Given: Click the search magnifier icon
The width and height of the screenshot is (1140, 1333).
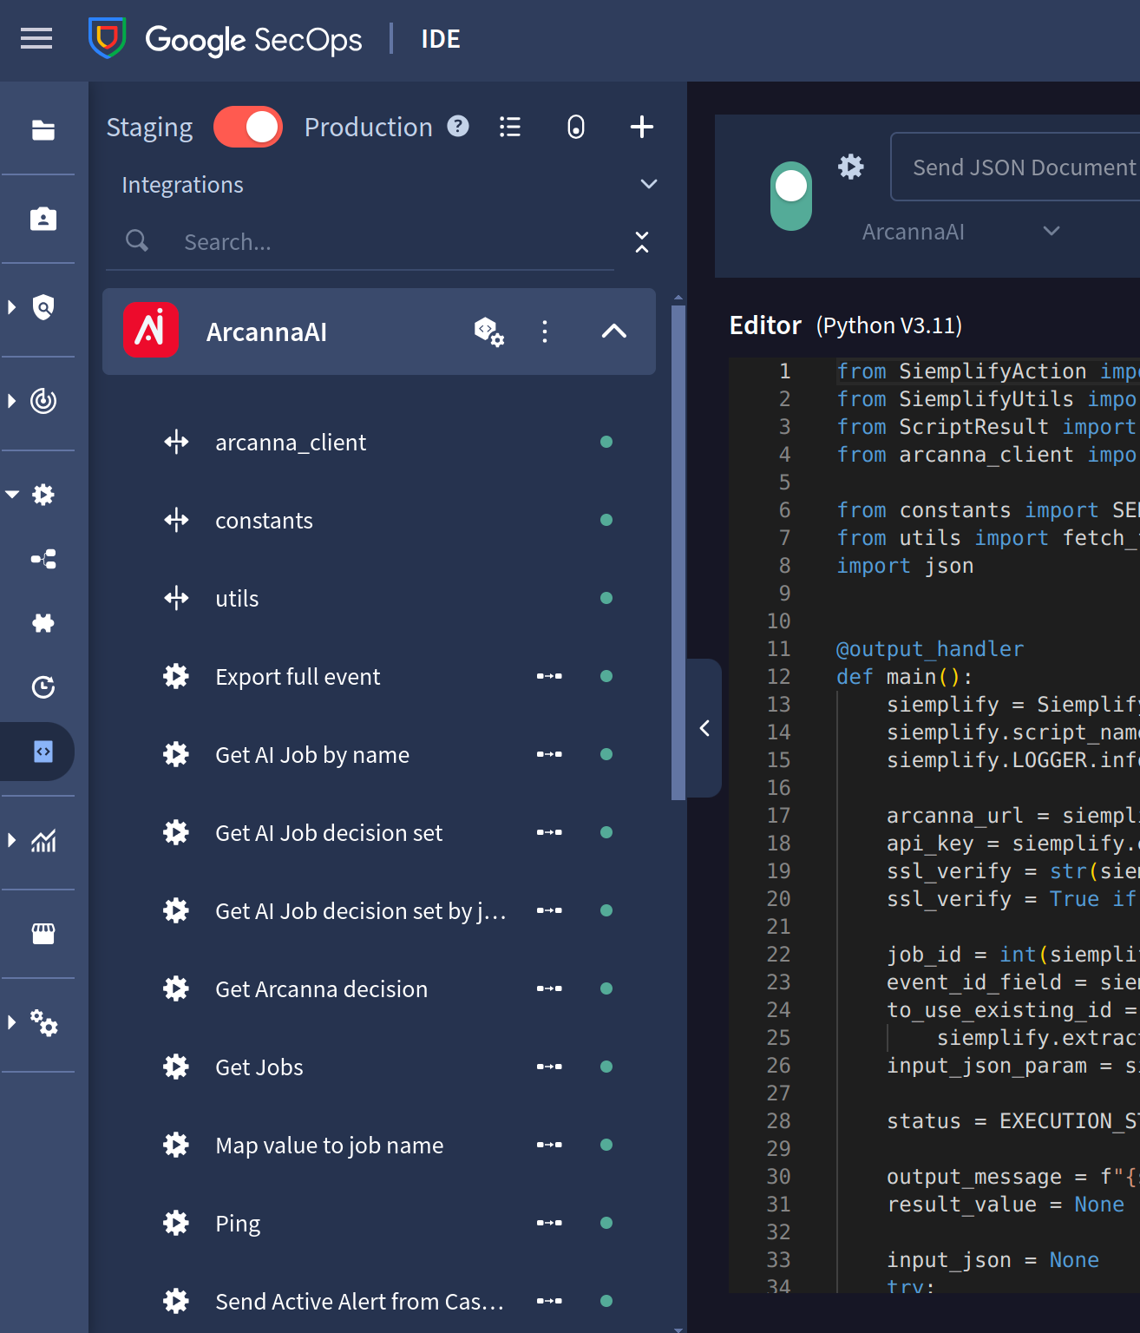Looking at the screenshot, I should 137,240.
